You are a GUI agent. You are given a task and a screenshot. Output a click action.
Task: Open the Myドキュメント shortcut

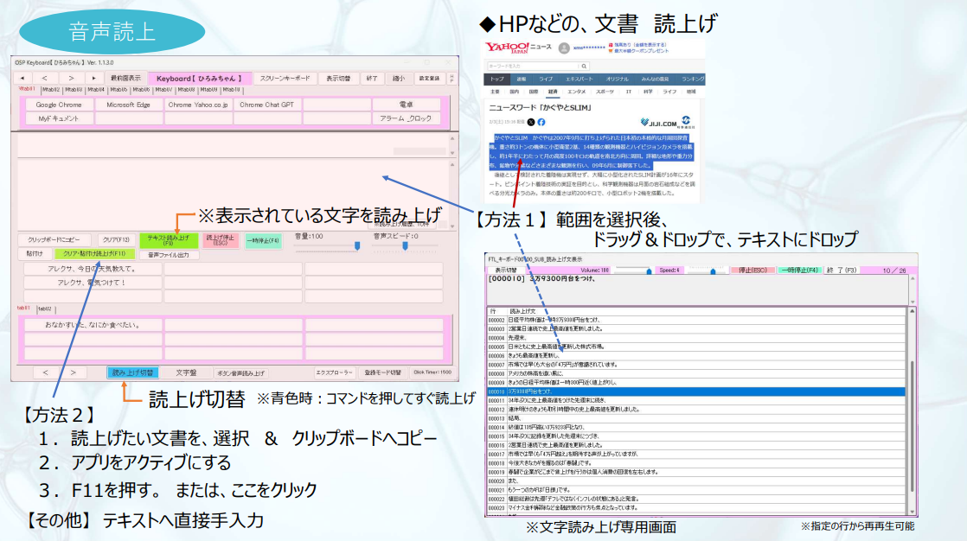click(x=59, y=118)
